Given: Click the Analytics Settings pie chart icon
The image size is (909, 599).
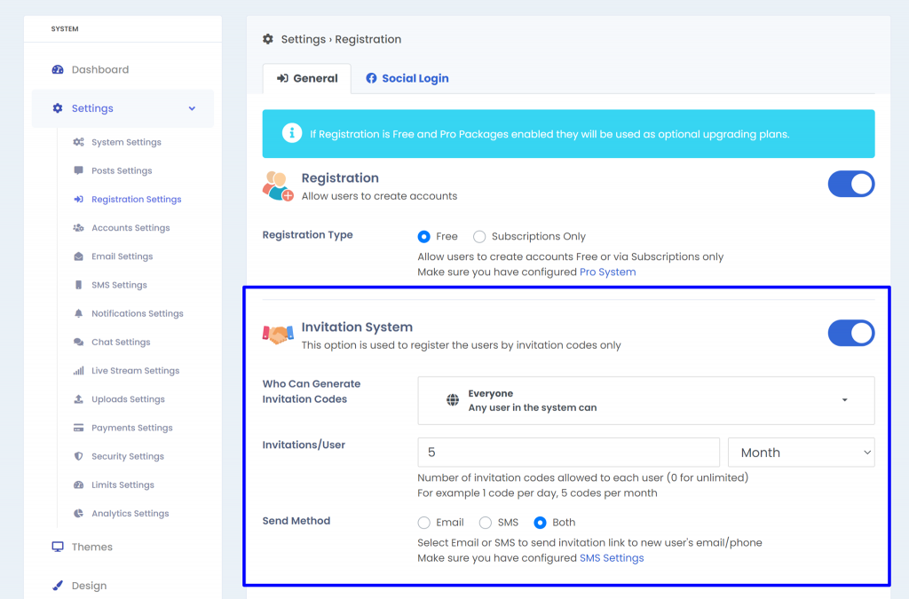Looking at the screenshot, I should (78, 513).
